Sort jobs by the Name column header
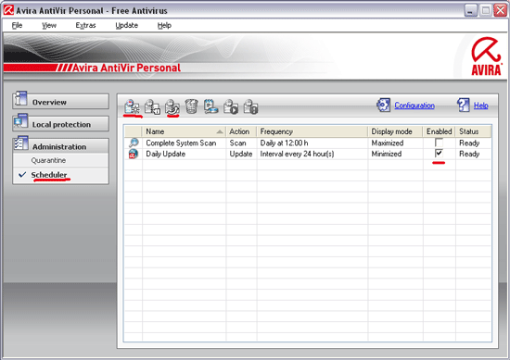The width and height of the screenshot is (510, 360). pos(185,131)
